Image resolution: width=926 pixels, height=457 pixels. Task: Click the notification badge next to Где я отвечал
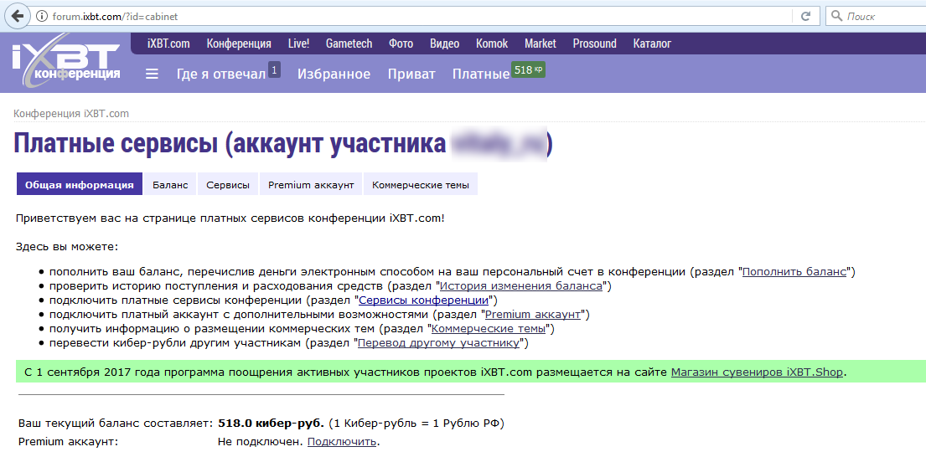[x=275, y=69]
